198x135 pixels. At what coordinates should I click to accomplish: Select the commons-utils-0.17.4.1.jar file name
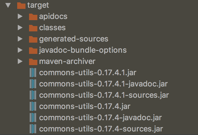coord(88,73)
